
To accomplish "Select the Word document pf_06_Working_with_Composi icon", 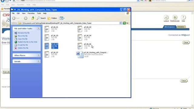I will [x=80, y=54].
